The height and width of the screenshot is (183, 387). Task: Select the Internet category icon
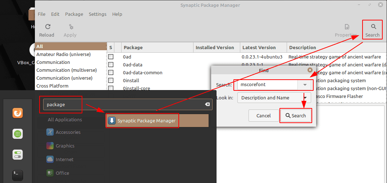click(x=50, y=159)
